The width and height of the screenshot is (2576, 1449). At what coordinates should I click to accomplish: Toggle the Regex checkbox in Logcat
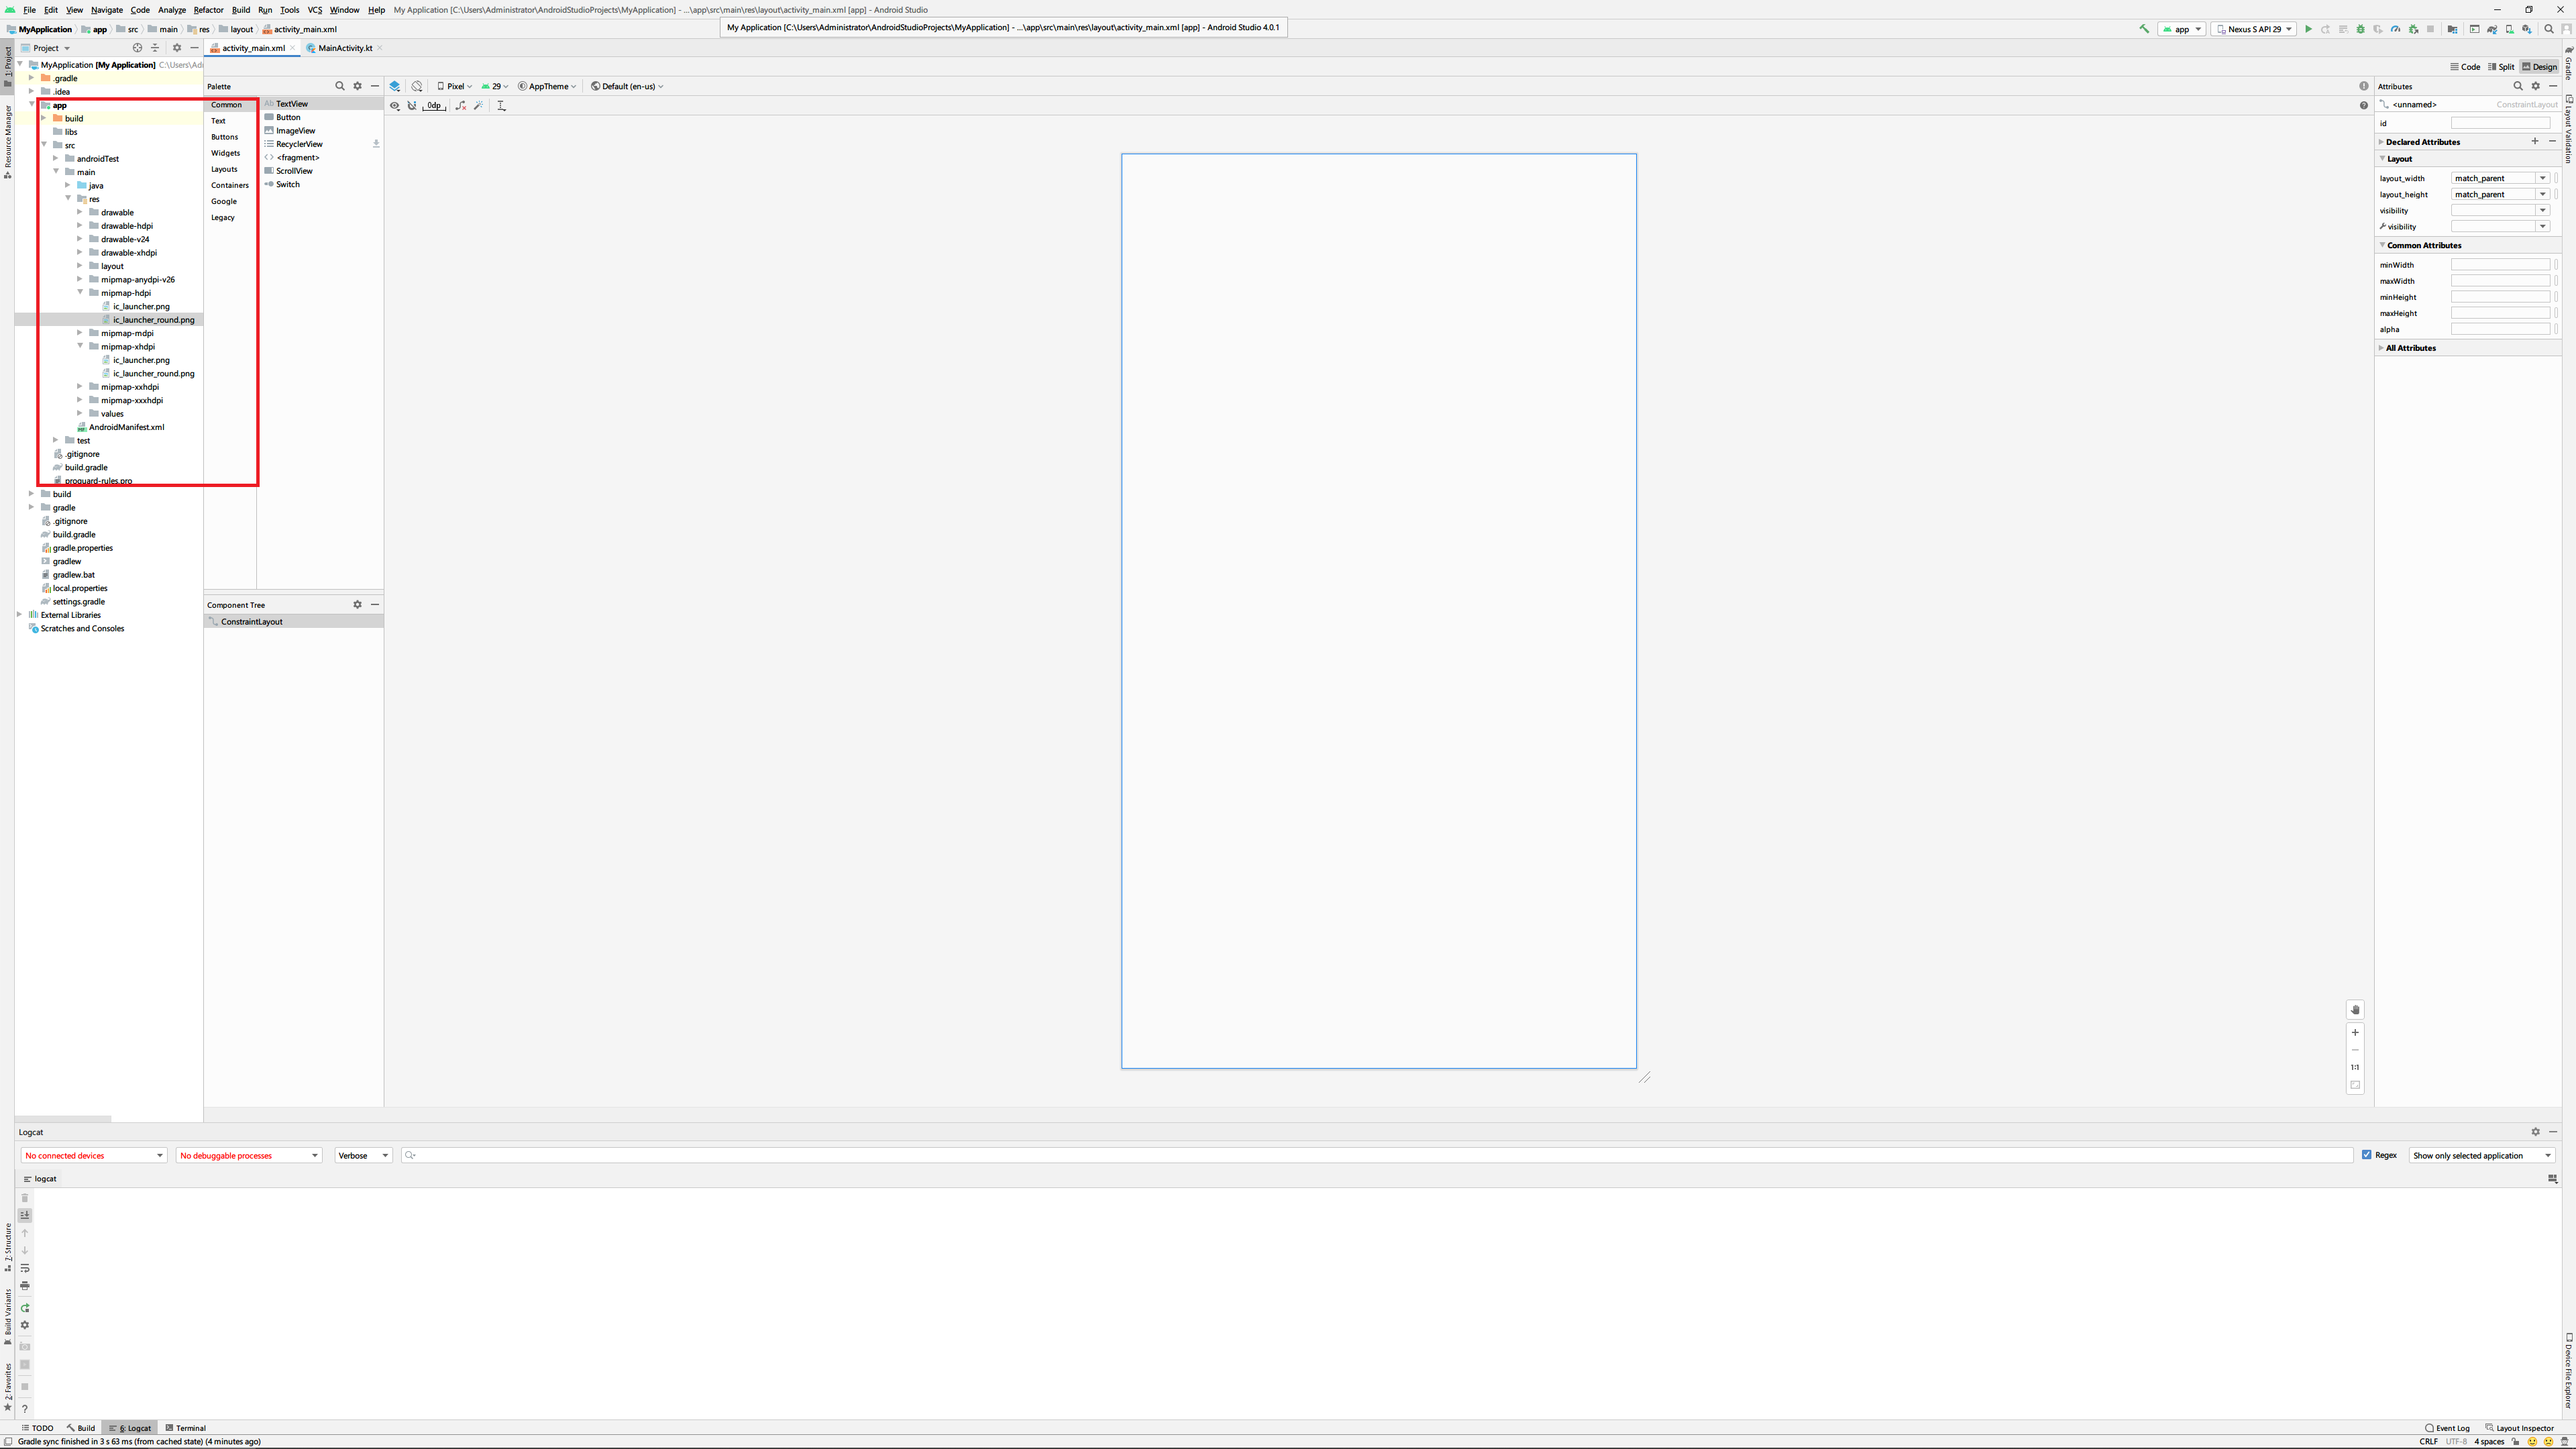point(2367,1155)
